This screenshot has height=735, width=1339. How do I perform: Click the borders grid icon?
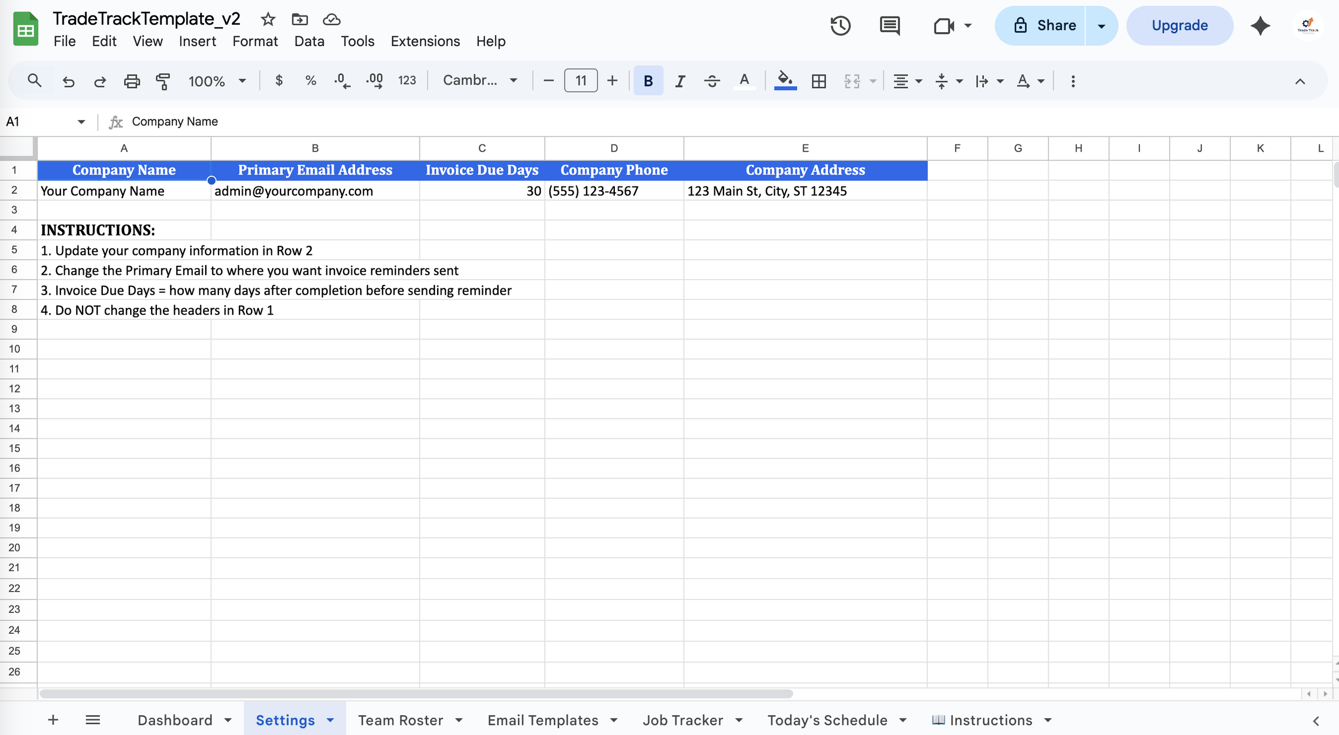click(818, 81)
